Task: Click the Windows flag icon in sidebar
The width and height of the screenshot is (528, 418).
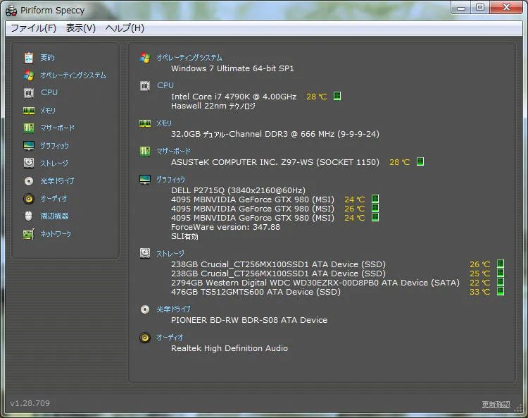Action: point(29,75)
